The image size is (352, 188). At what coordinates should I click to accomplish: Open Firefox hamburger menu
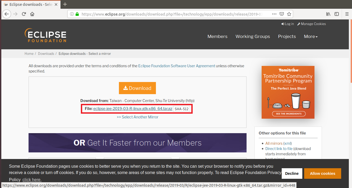pos(347,14)
